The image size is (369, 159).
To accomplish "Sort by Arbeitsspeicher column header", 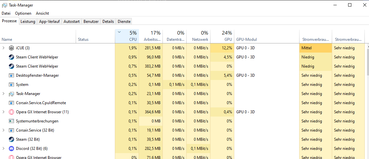I will pos(151,36).
